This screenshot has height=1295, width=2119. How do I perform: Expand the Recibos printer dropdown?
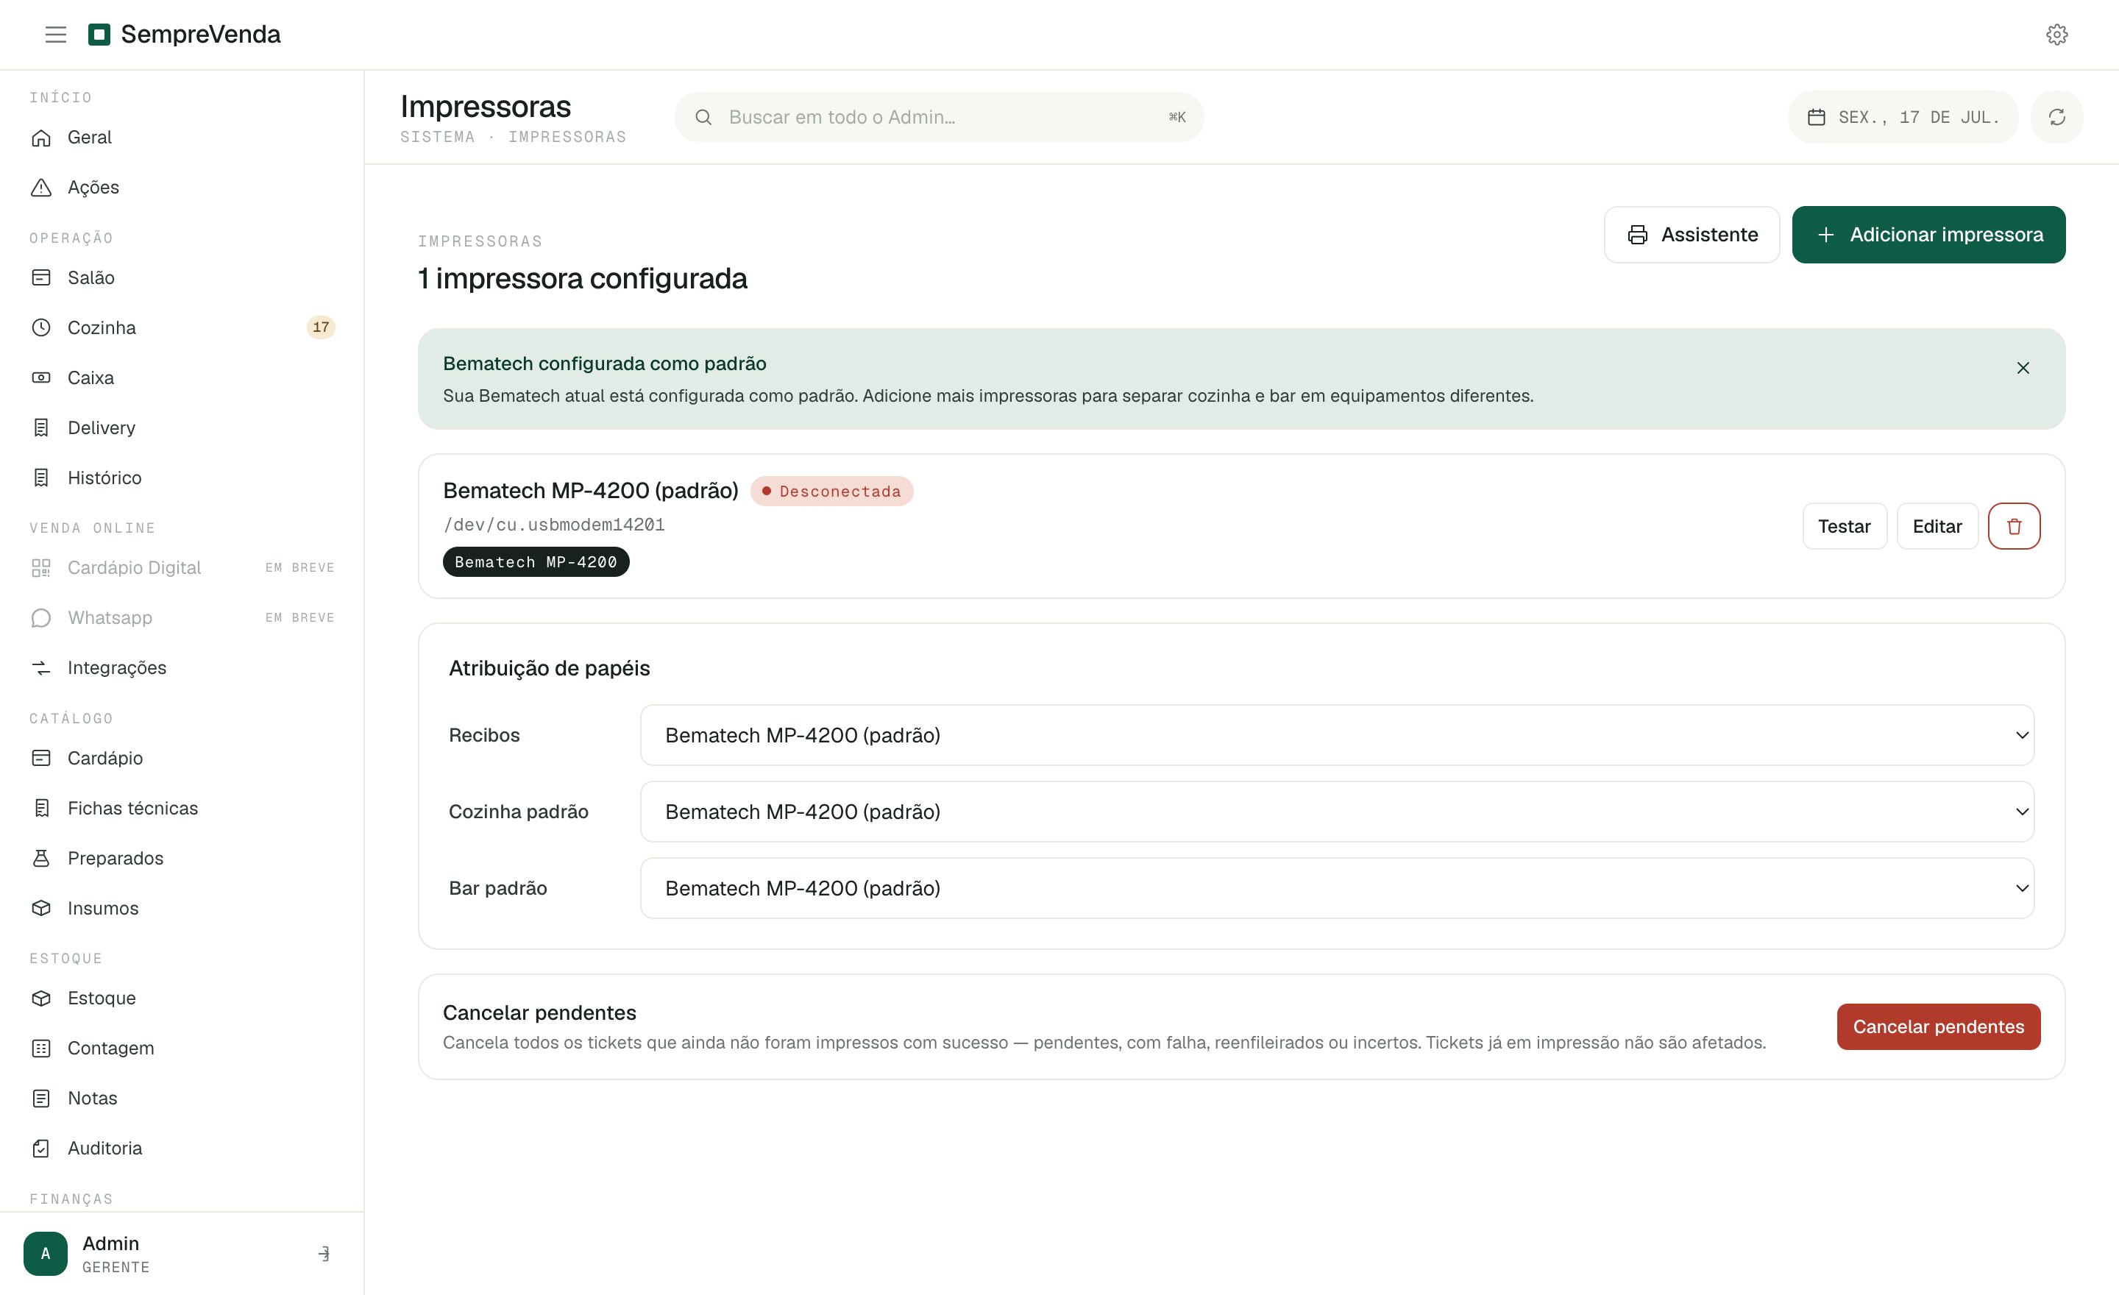[x=1338, y=735]
